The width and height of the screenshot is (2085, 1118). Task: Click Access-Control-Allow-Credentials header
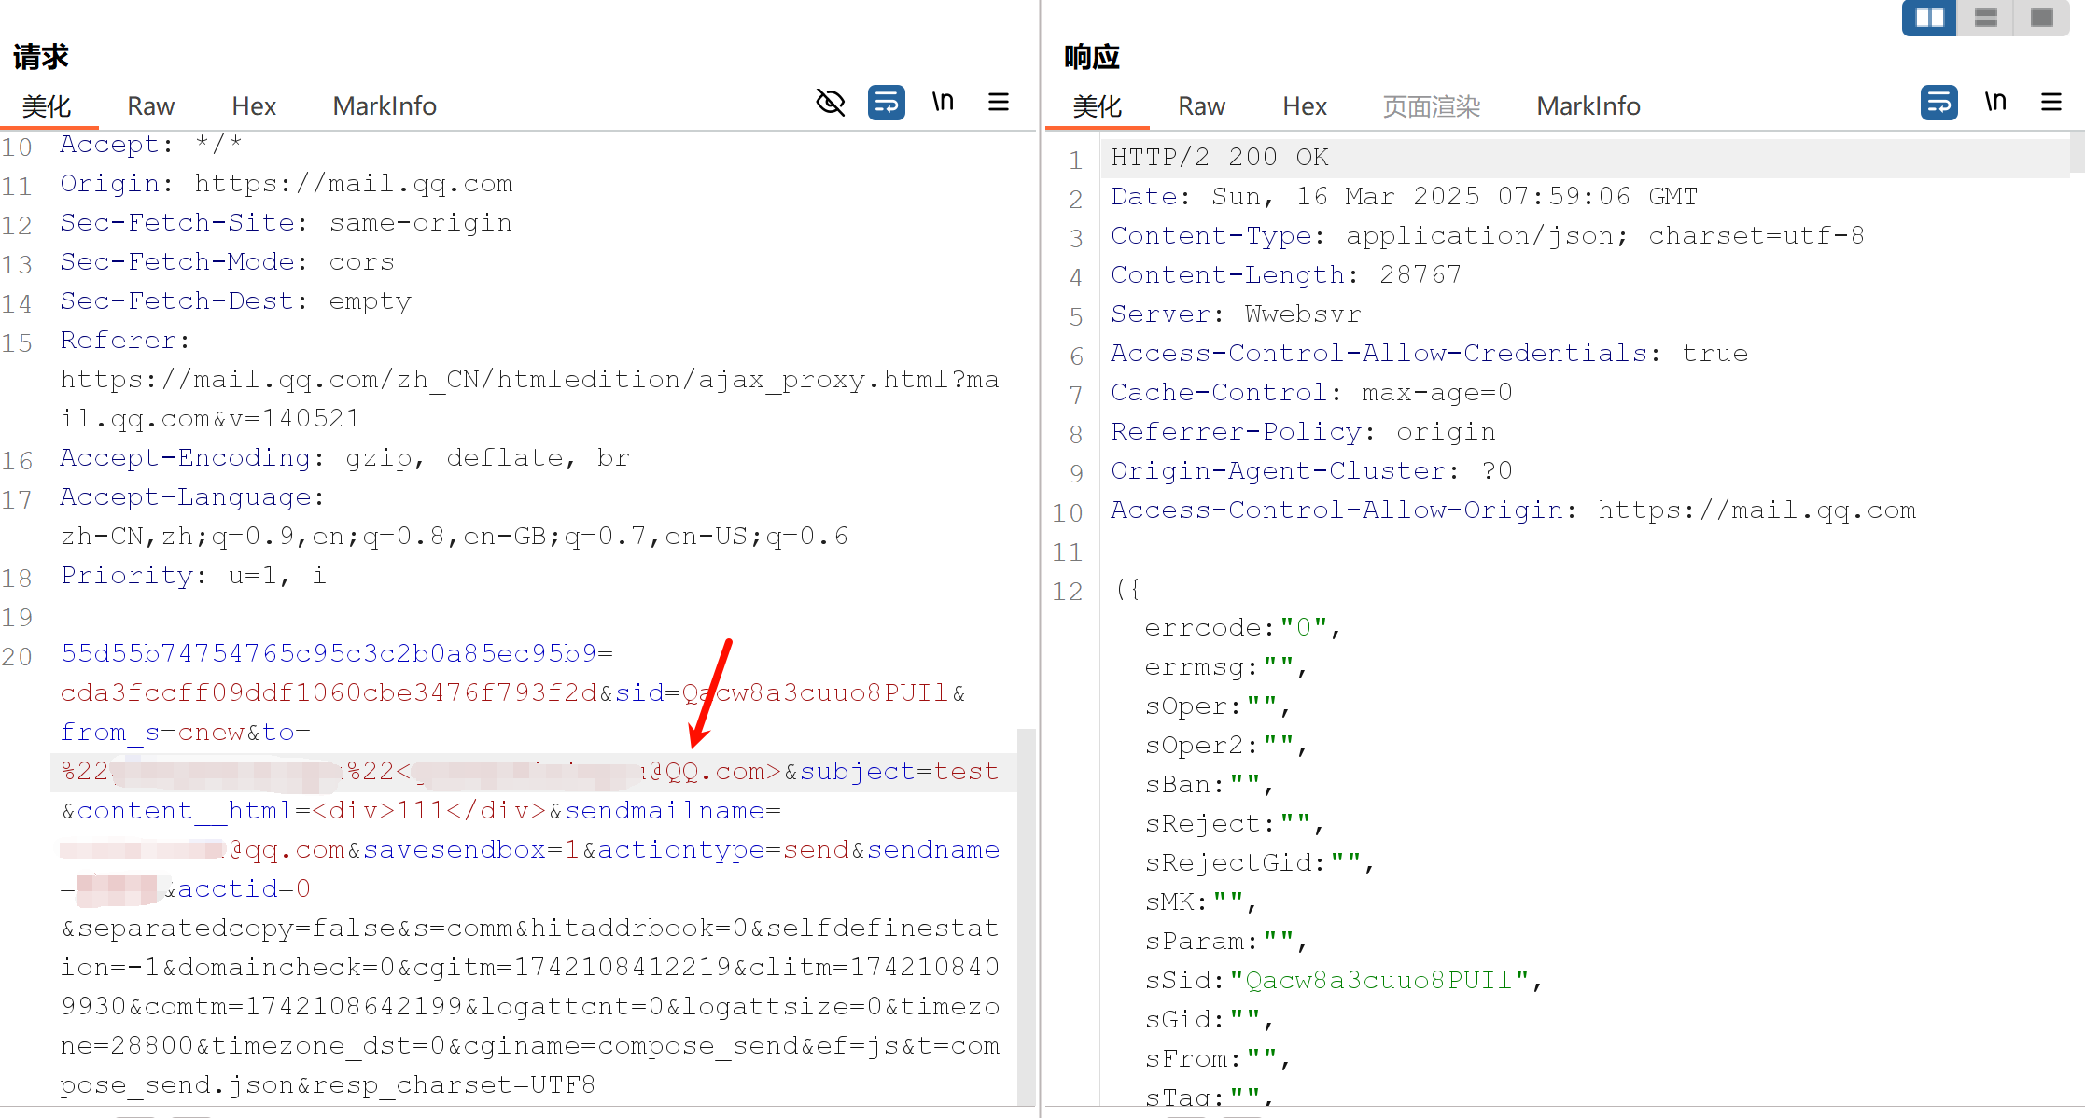(x=1430, y=353)
